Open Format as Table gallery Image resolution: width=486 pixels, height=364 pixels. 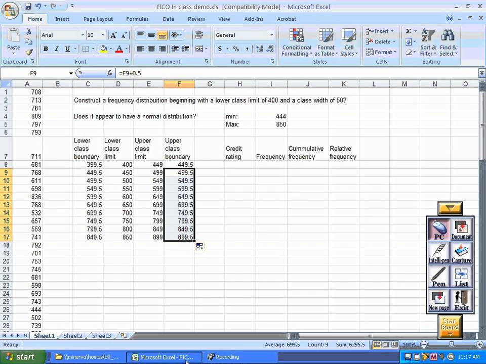(x=326, y=42)
